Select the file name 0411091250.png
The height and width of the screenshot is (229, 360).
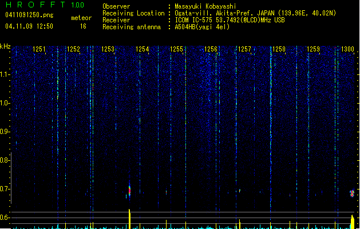pos(29,15)
